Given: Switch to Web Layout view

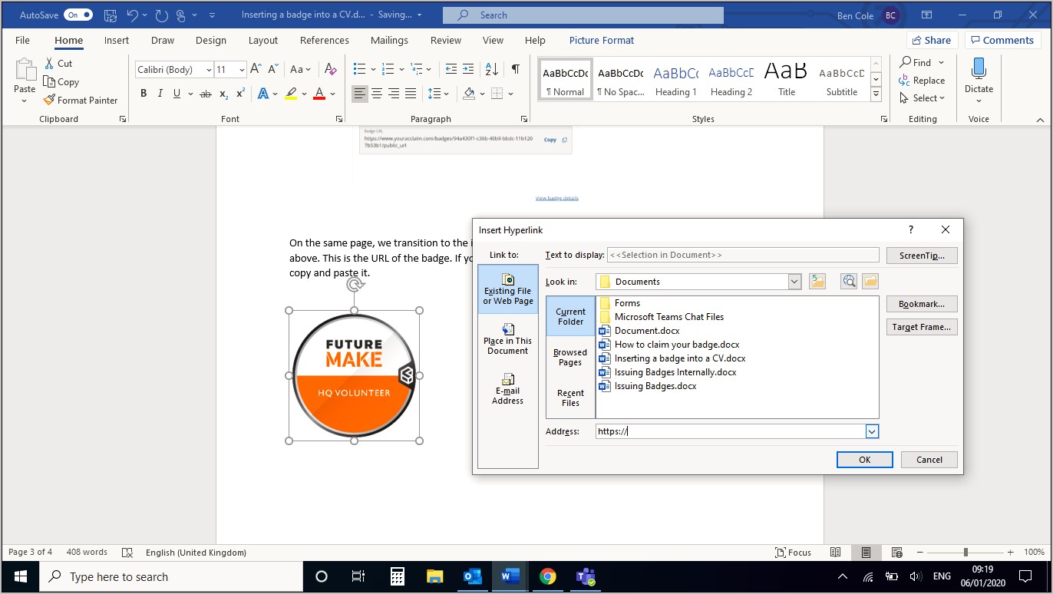Looking at the screenshot, I should click(x=896, y=552).
